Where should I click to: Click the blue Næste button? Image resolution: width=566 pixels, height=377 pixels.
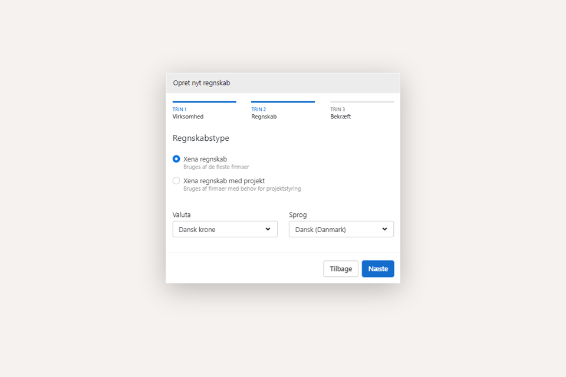tap(378, 269)
